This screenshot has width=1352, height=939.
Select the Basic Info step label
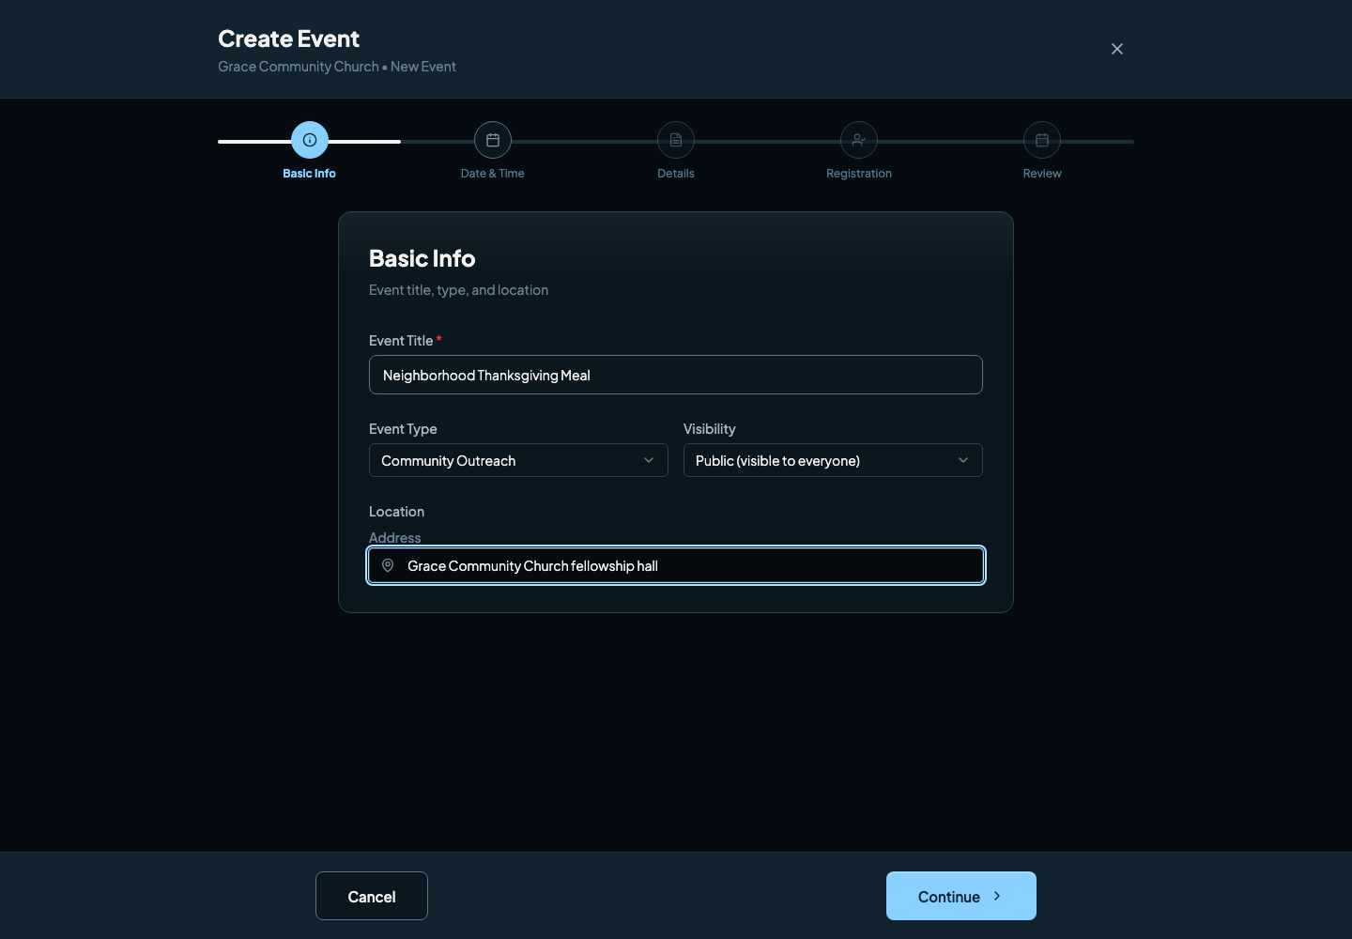coord(309,174)
